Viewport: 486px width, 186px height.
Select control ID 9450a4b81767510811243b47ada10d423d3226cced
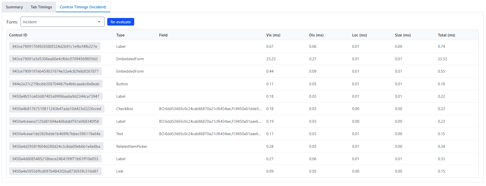pos(57,109)
